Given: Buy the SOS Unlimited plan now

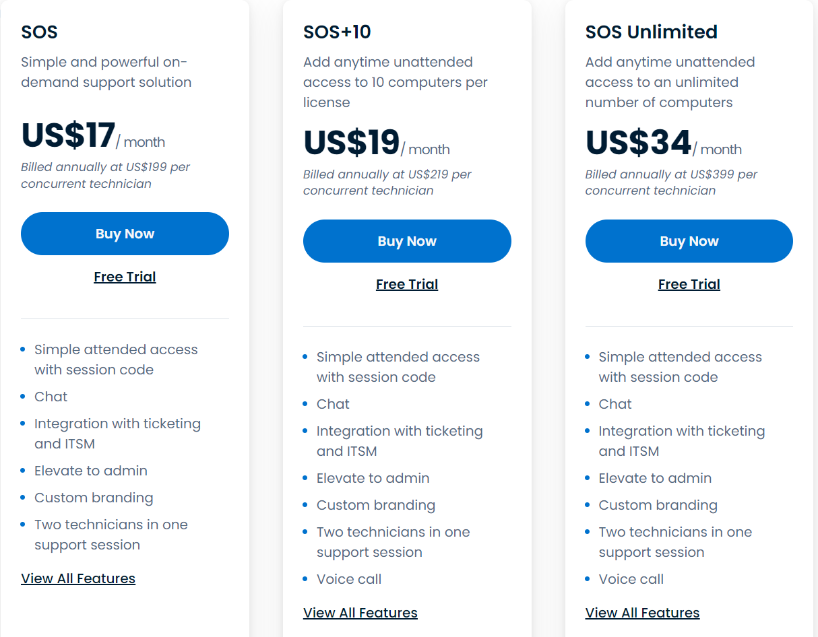Looking at the screenshot, I should click(x=689, y=241).
